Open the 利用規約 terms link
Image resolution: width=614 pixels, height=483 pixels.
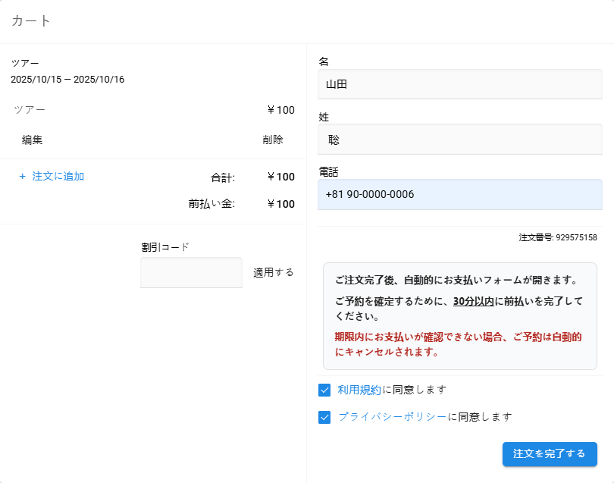click(359, 390)
